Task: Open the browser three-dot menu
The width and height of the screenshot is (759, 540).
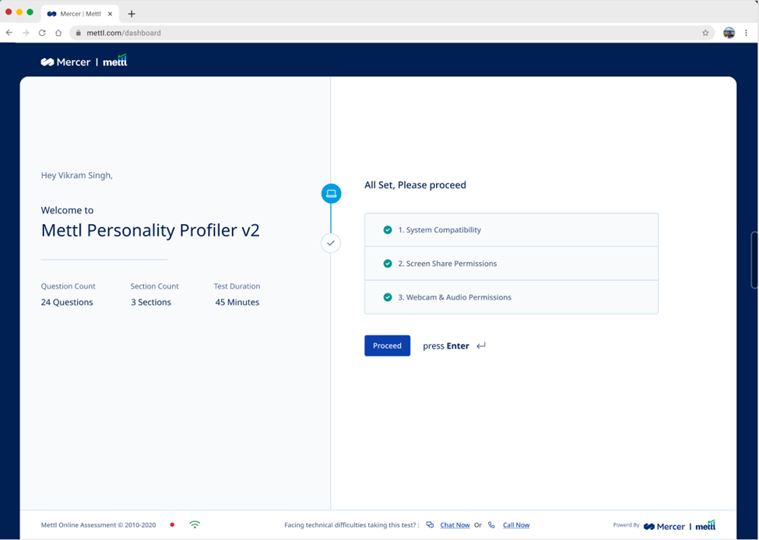Action: coord(746,33)
